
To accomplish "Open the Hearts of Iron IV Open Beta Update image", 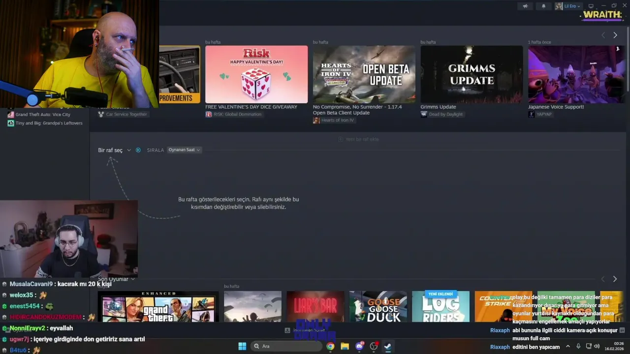I will [x=364, y=74].
